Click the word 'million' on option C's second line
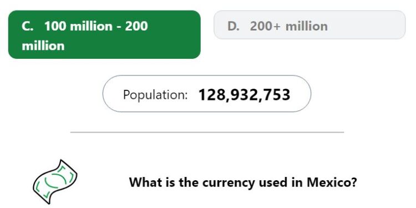Image resolution: width=416 pixels, height=208 pixels. pos(43,46)
